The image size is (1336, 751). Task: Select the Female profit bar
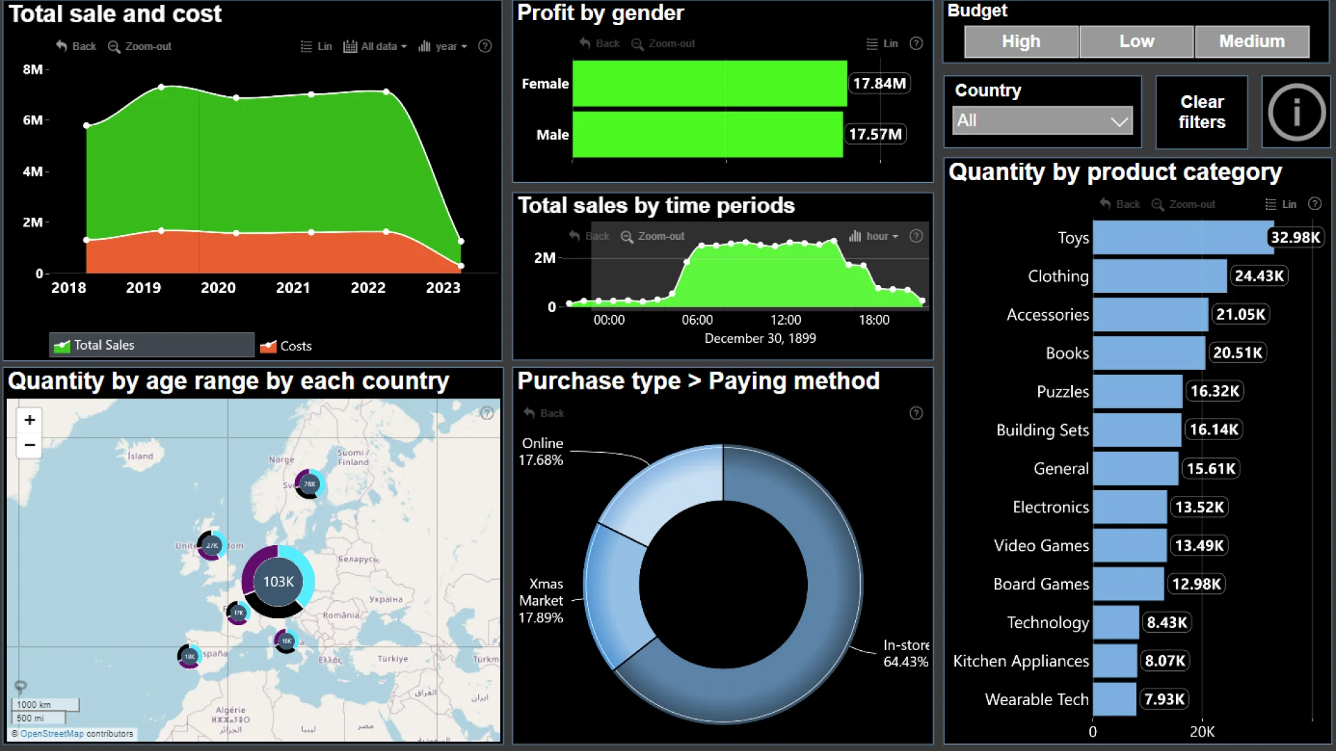pos(710,83)
